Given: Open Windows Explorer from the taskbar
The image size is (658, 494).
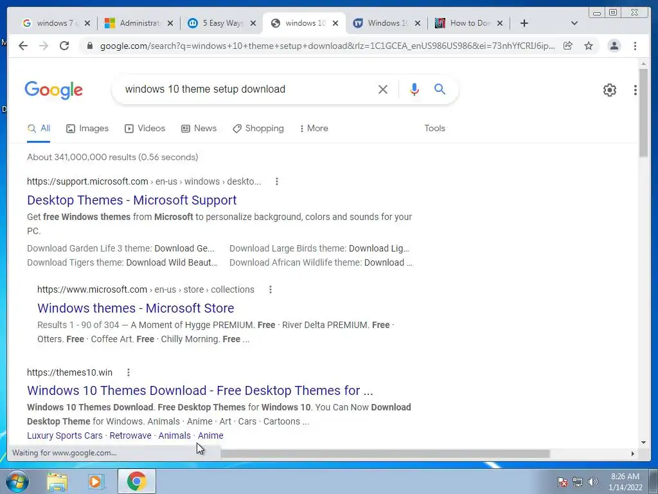Looking at the screenshot, I should click(x=57, y=481).
